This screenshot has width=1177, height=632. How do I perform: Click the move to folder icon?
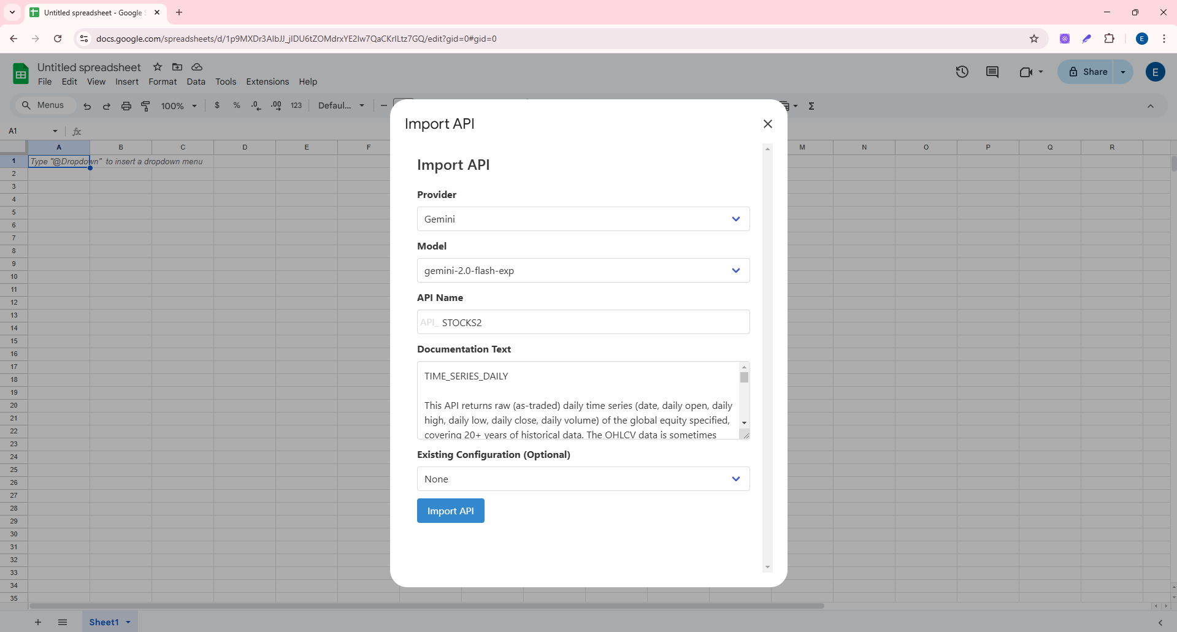[x=177, y=67]
